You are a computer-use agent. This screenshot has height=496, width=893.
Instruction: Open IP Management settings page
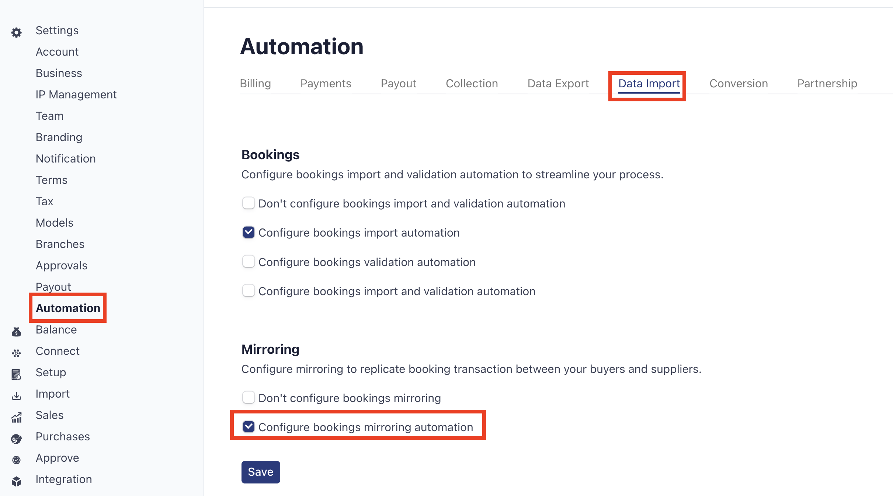[76, 95]
